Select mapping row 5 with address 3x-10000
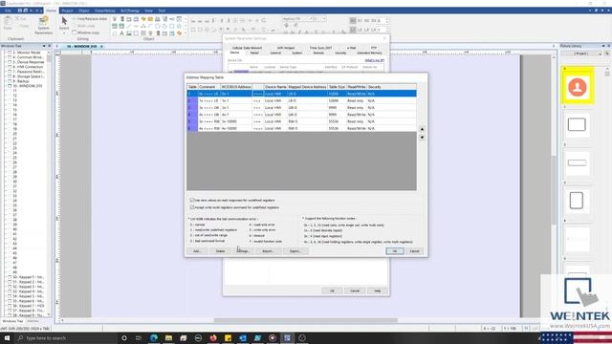This screenshot has width=612, height=344. [x=301, y=121]
